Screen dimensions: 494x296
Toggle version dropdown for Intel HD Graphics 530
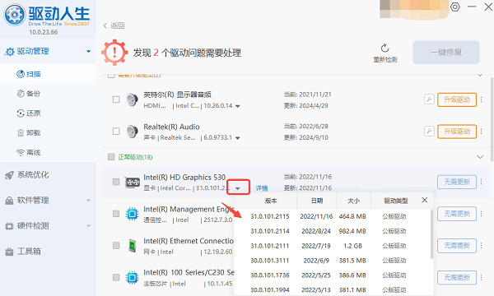click(x=238, y=188)
